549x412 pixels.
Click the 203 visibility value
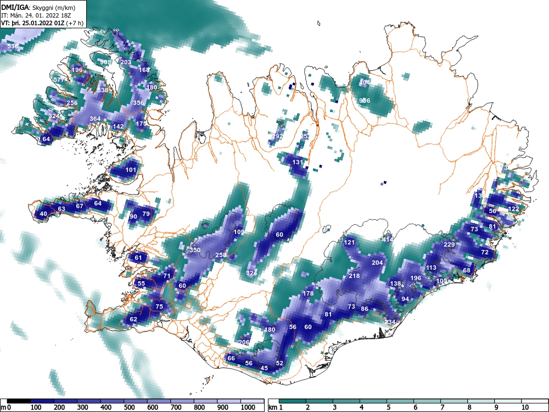(126, 62)
